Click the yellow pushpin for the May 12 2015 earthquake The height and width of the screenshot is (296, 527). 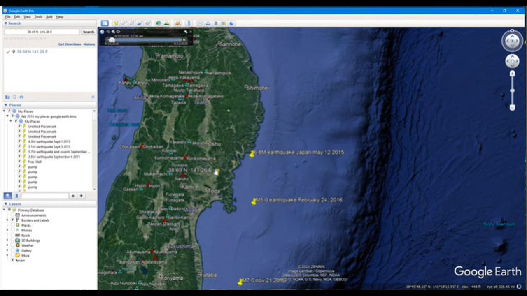click(x=252, y=155)
